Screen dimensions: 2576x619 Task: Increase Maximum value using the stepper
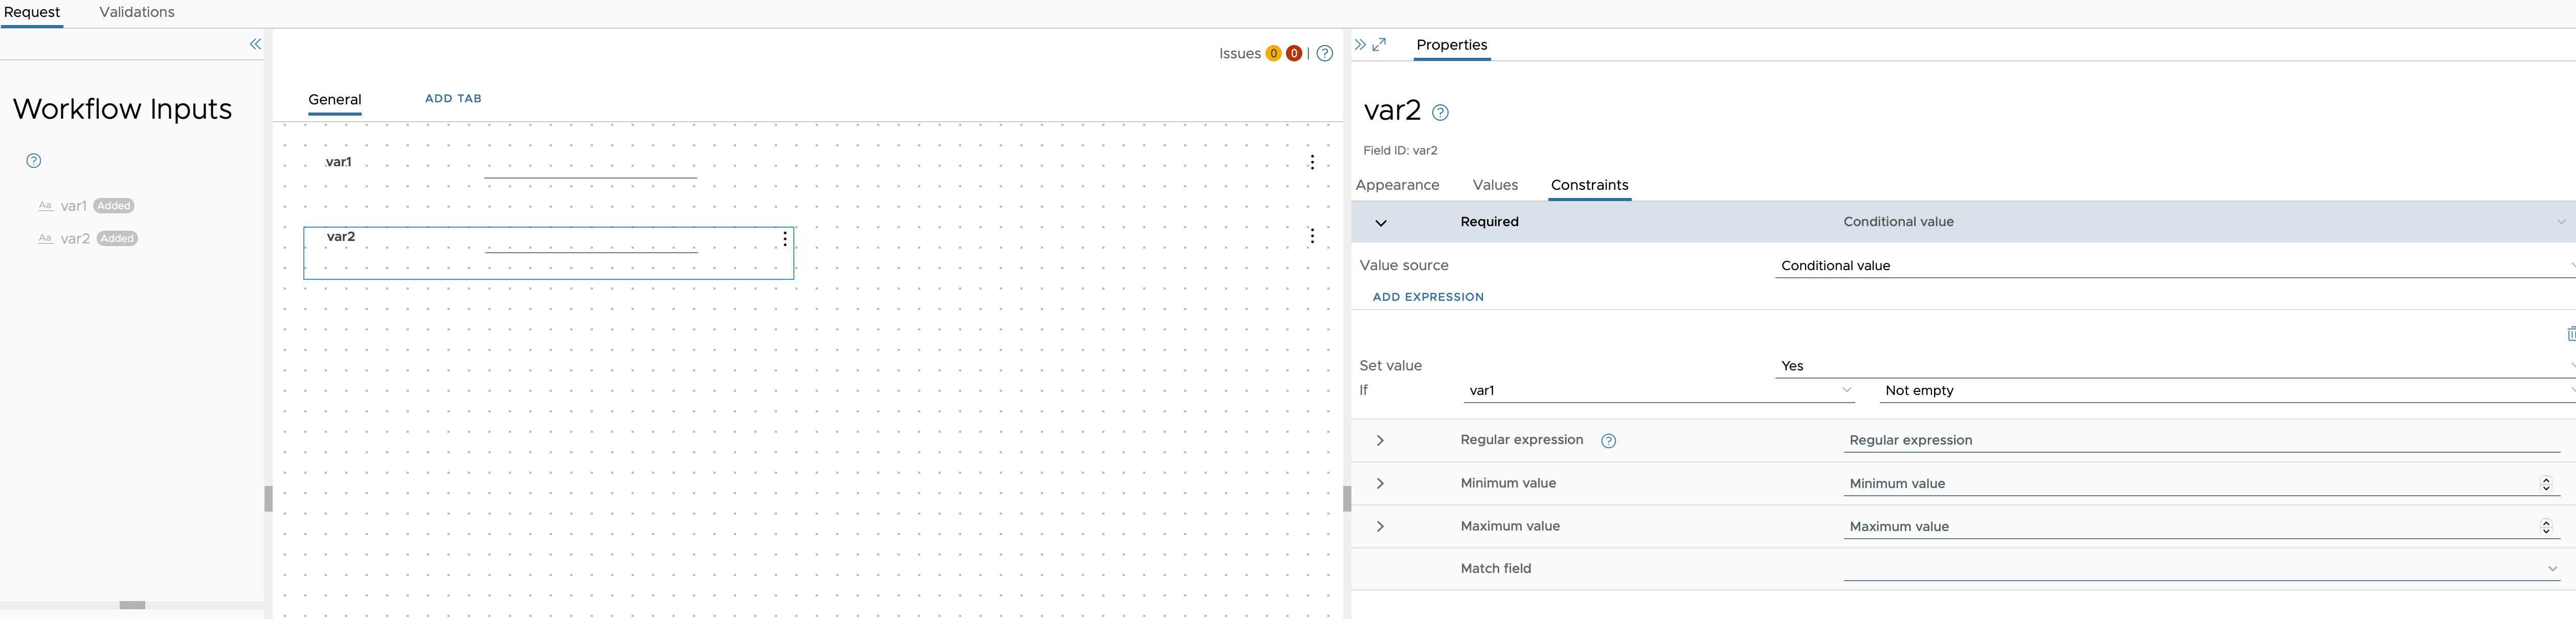click(x=2546, y=522)
